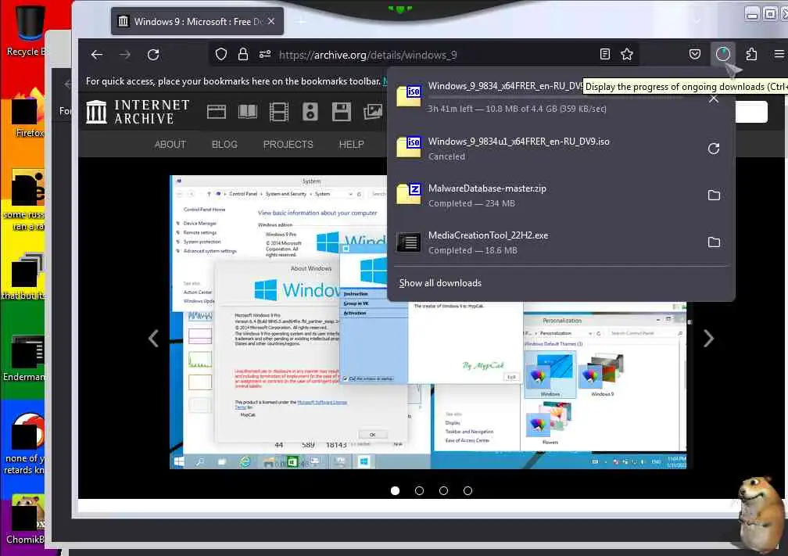This screenshot has height=556, width=788.
Task: Cancel the ongoing Windows_9_9834 ISO download
Action: pyautogui.click(x=714, y=99)
